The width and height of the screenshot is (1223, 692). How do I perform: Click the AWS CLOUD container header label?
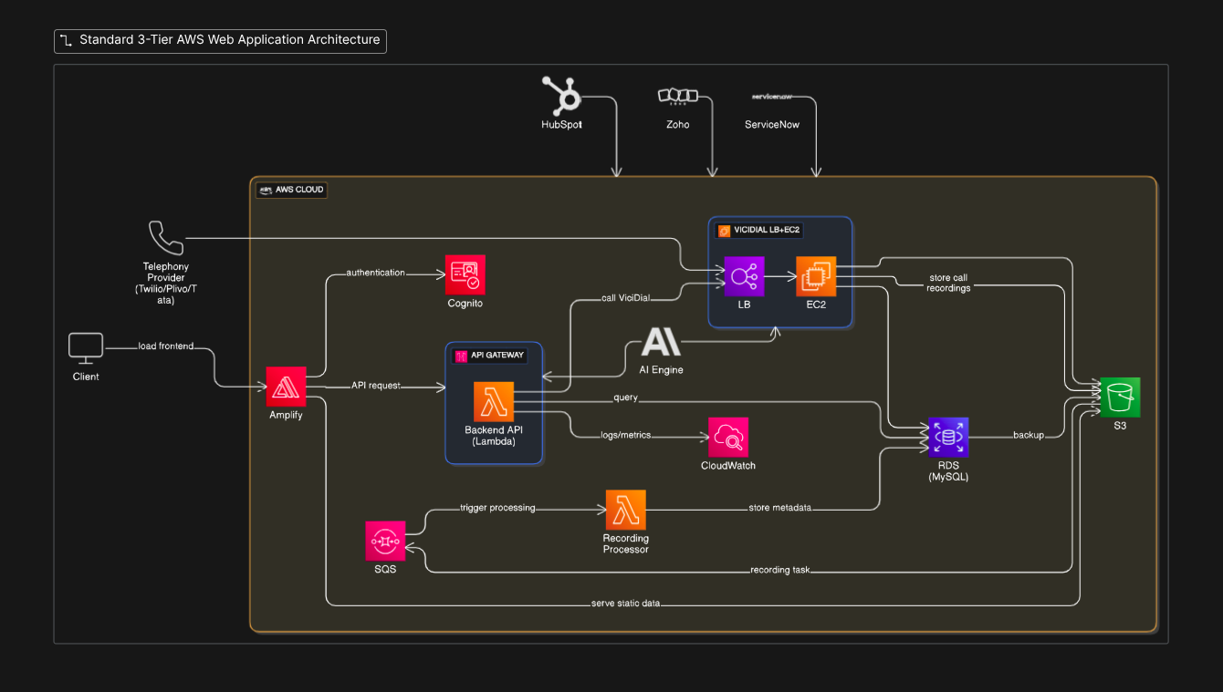coord(290,190)
